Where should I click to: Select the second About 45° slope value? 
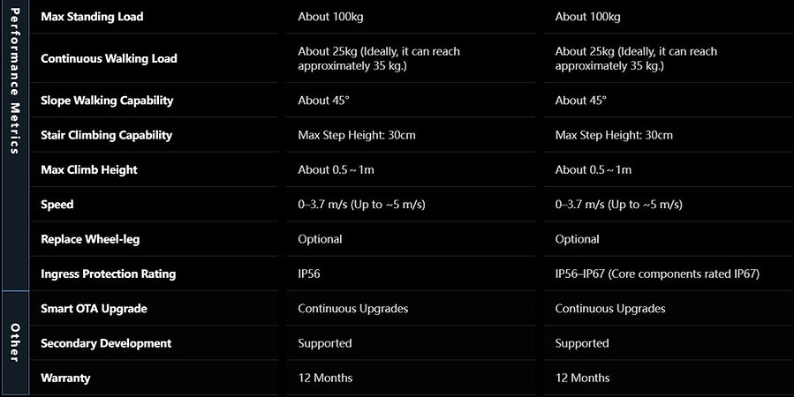click(580, 101)
